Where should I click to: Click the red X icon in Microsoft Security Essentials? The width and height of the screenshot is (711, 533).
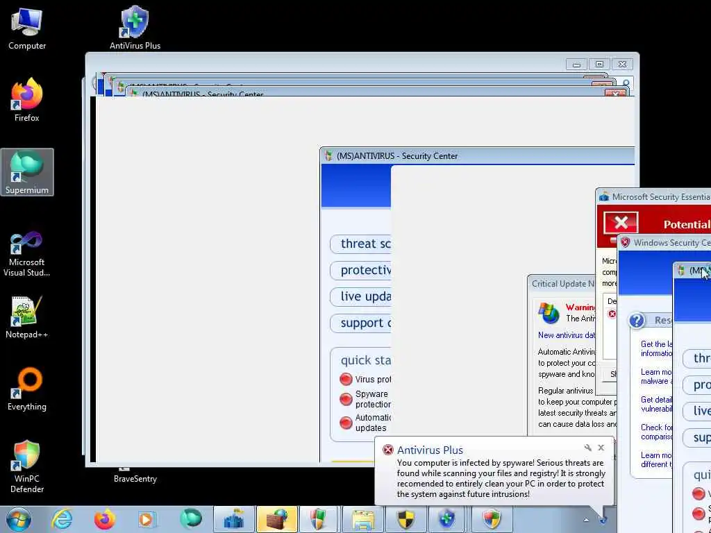pos(621,223)
